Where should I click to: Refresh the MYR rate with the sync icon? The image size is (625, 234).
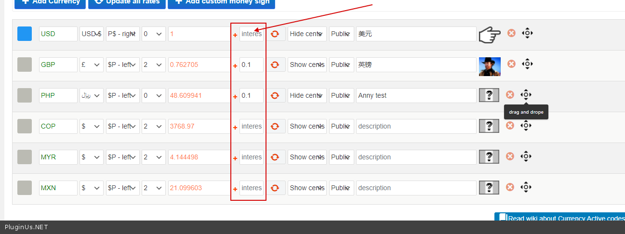tap(275, 157)
